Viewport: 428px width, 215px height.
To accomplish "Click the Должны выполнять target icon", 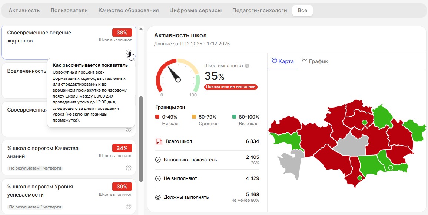I will click(x=158, y=197).
